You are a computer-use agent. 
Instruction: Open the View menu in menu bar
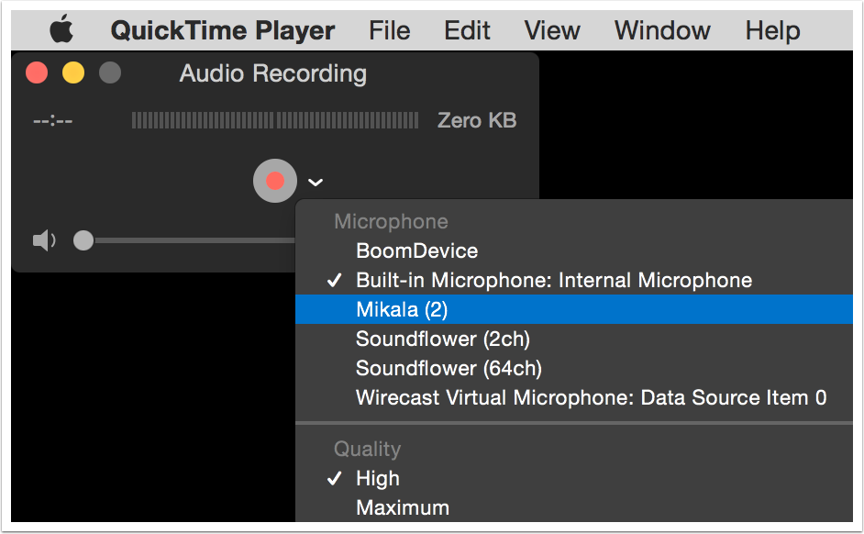pyautogui.click(x=551, y=30)
